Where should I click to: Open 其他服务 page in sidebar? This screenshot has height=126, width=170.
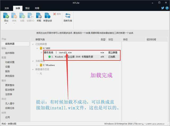click(x=10, y=76)
